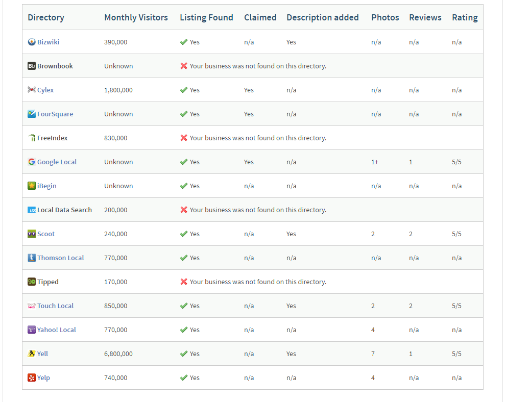Click the green checkmark in Cylex row
This screenshot has width=506, height=402.
(x=184, y=90)
